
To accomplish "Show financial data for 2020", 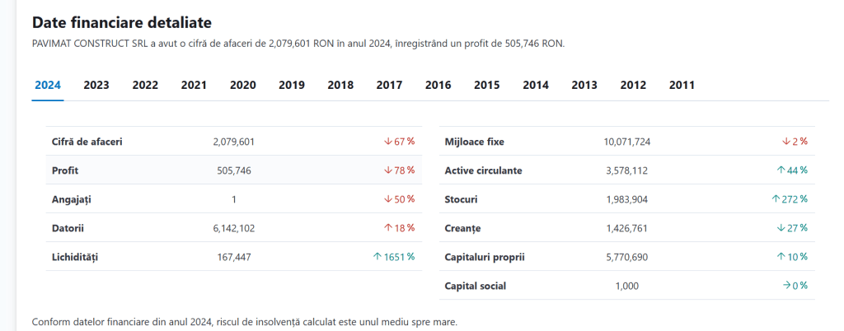I will (243, 85).
